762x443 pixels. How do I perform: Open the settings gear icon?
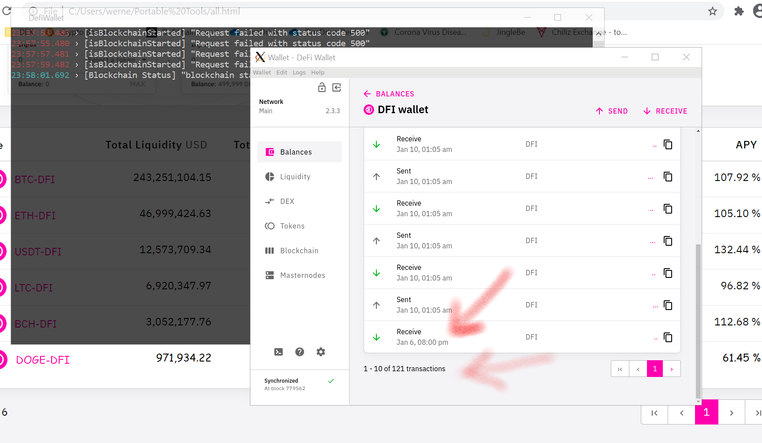[321, 352]
